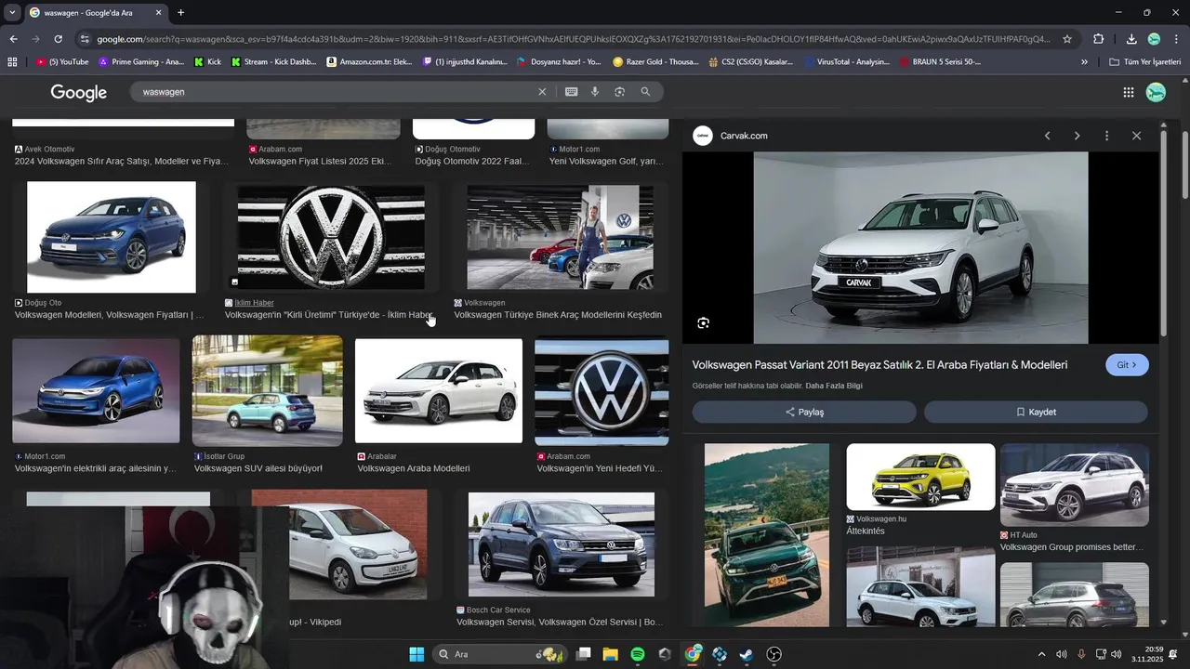Open the Tüm Yer İşaretleri folder

1145,62
